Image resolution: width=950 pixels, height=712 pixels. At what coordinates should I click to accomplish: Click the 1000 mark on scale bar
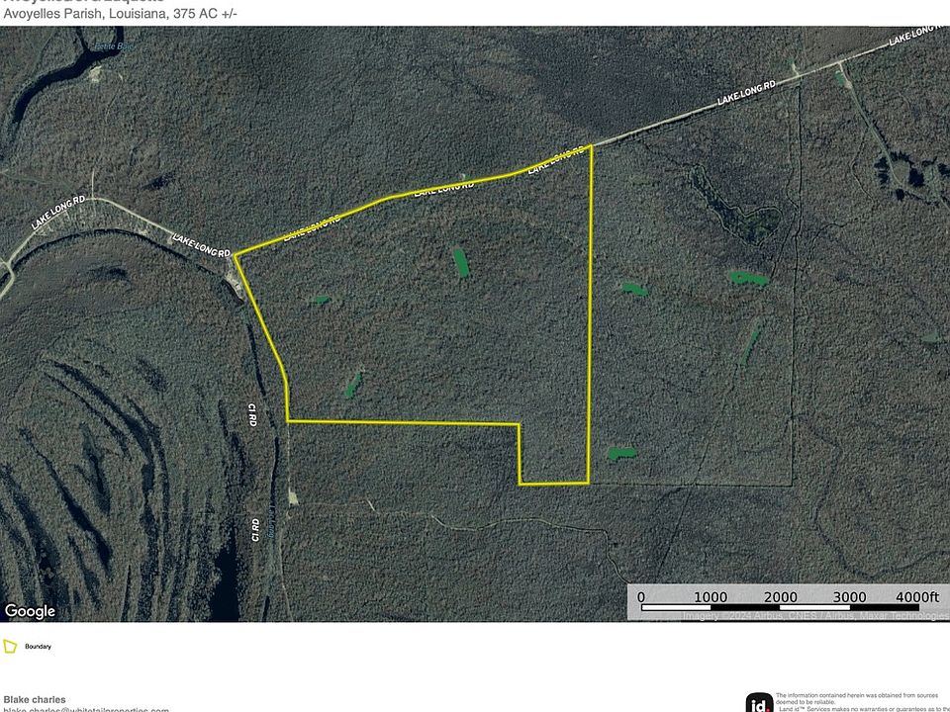click(710, 596)
